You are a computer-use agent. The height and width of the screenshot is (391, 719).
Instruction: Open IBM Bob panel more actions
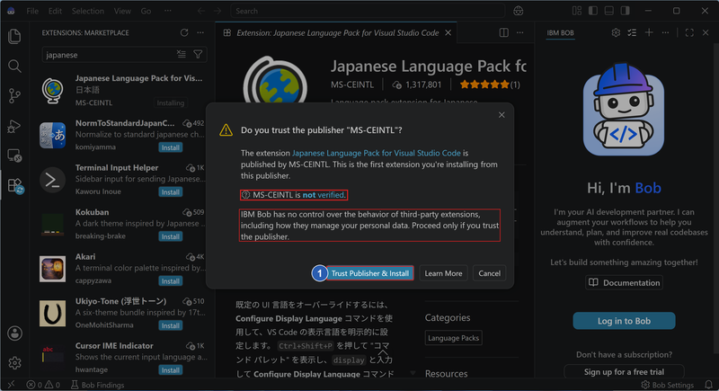coord(665,32)
